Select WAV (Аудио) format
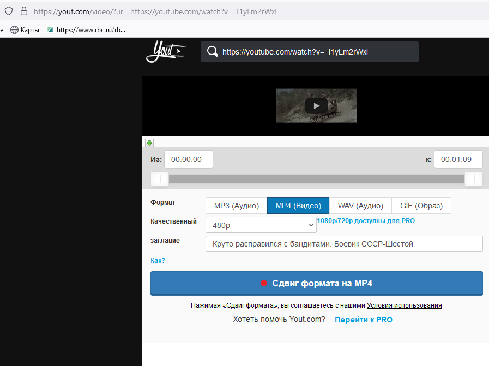The height and width of the screenshot is (366, 489). point(360,206)
